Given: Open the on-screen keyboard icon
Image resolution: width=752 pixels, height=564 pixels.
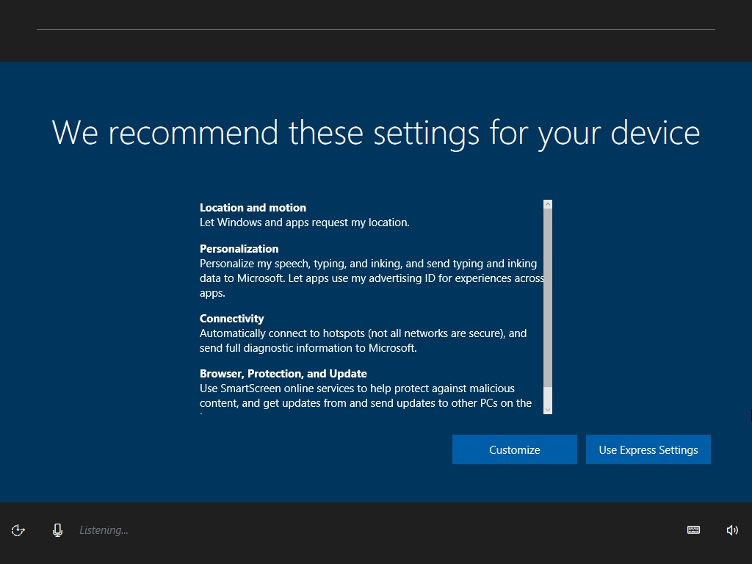Looking at the screenshot, I should click(x=693, y=530).
